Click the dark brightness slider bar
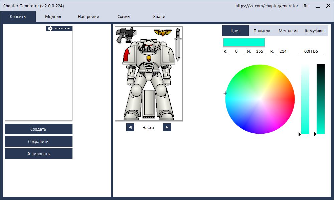334x200 pixels. [321, 99]
